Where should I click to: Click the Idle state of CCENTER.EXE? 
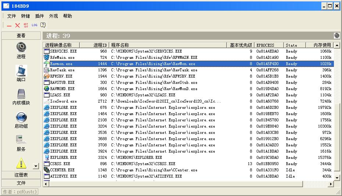click(x=290, y=170)
